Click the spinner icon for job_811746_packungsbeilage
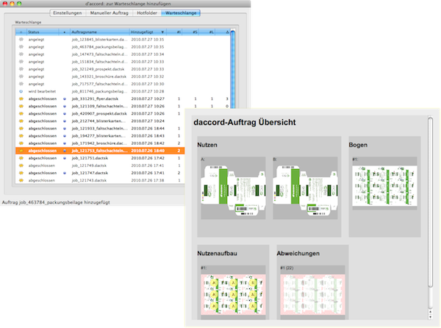Viewport: 441px width, 328px height. coord(21,90)
